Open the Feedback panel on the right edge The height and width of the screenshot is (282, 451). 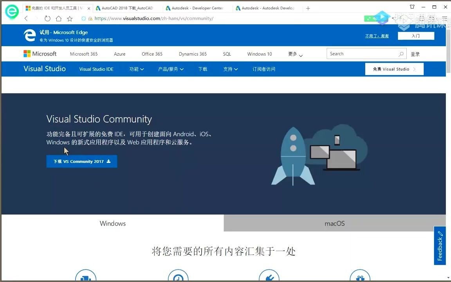coord(440,246)
